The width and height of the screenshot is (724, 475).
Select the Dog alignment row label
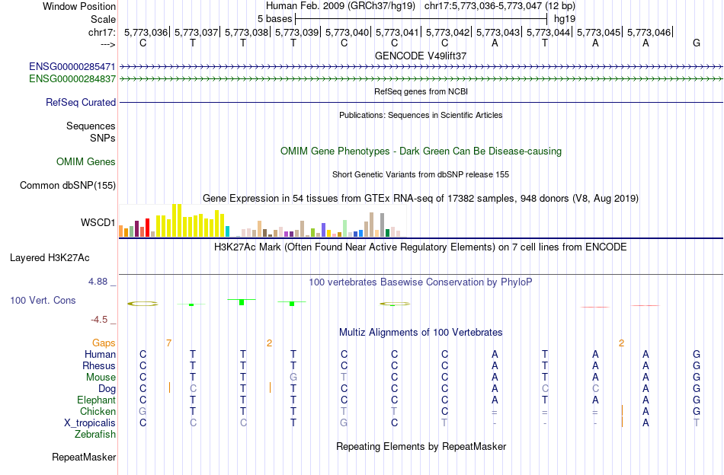point(107,389)
